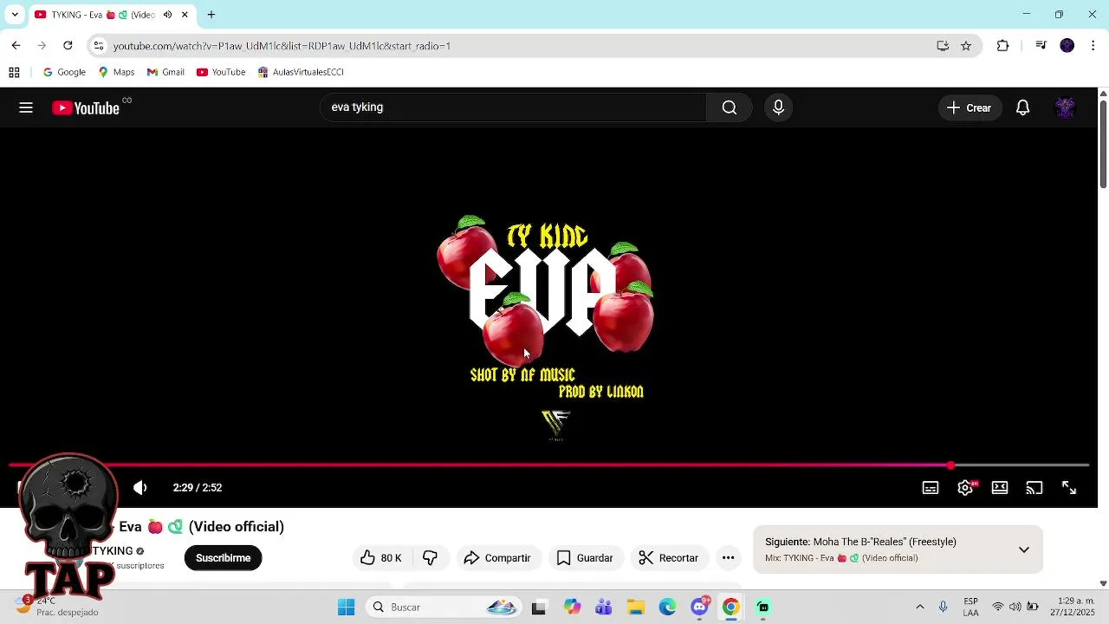The height and width of the screenshot is (624, 1109).
Task: Cast video with Play on TV
Action: coord(1034,488)
